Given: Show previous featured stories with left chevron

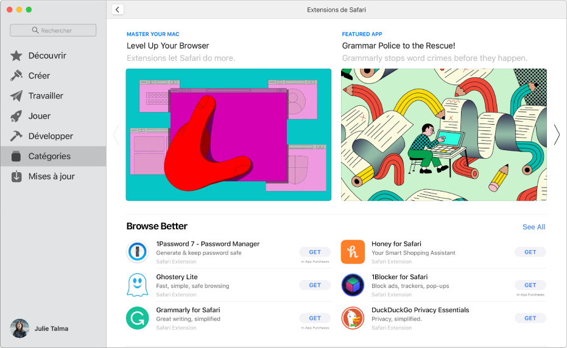Looking at the screenshot, I should (116, 135).
